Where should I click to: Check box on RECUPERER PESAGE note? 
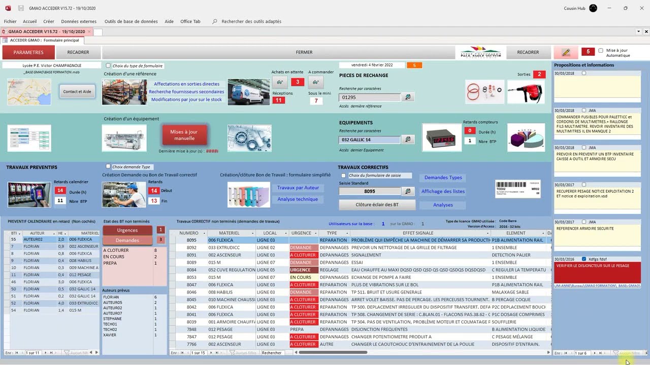[x=584, y=185]
